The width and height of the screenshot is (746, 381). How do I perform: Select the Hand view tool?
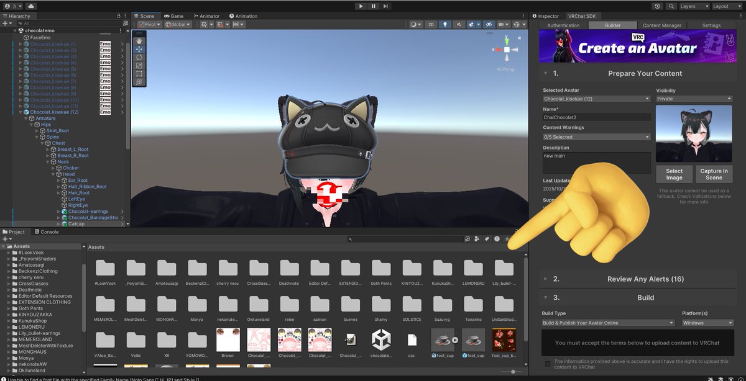click(x=139, y=41)
